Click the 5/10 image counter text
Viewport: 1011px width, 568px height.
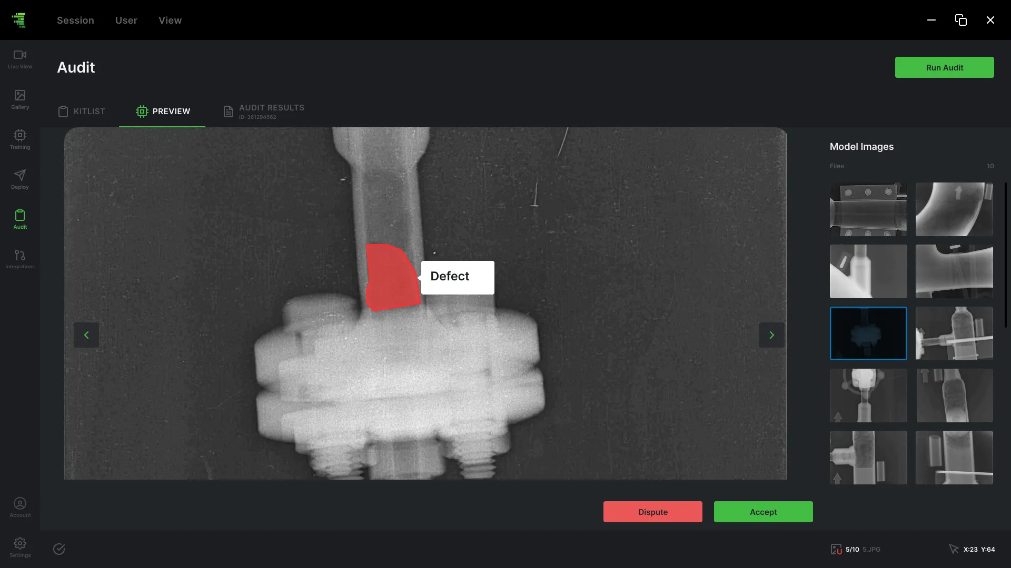(852, 550)
